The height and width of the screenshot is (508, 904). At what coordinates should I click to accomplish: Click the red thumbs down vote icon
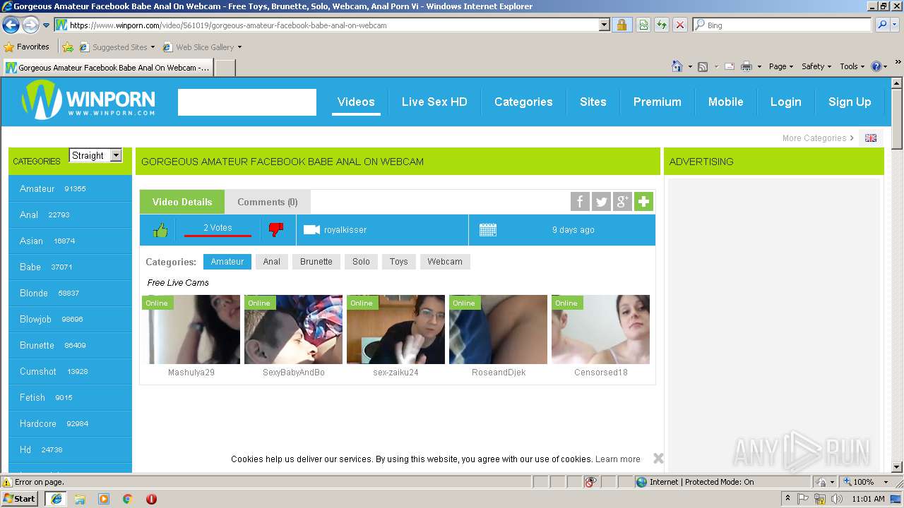pos(276,230)
